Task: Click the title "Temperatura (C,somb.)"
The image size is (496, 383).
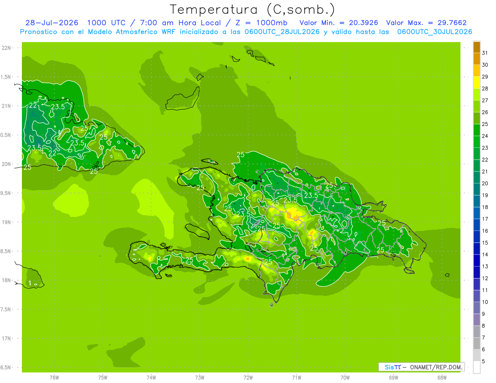Action: tap(252, 10)
